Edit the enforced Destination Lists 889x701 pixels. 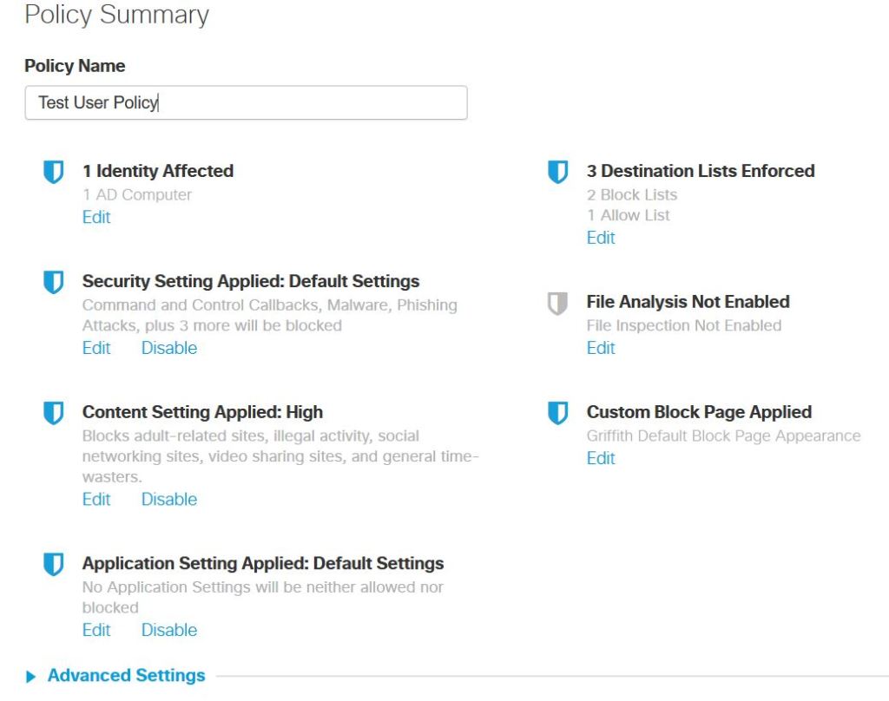pos(601,238)
